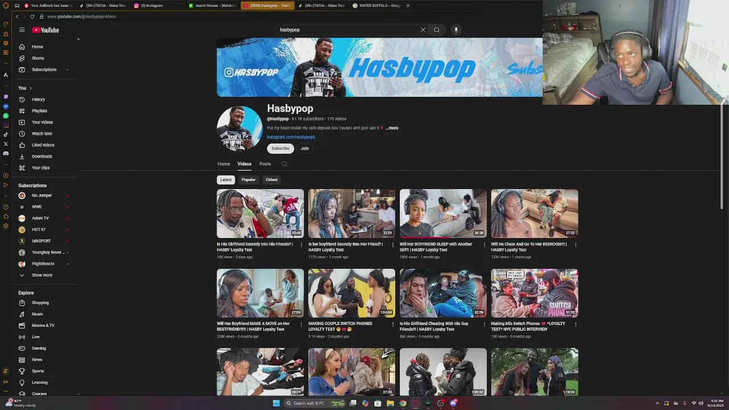Open Chrome from the taskbar
The image size is (729, 410).
[x=403, y=403]
